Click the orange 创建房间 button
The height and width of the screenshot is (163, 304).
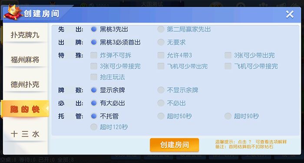(x=175, y=145)
